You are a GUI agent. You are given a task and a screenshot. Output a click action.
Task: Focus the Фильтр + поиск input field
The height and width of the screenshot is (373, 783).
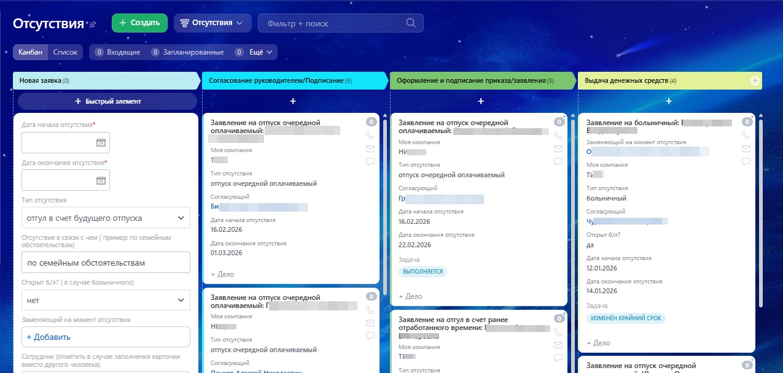332,23
